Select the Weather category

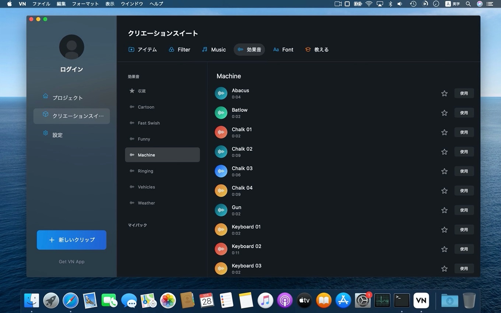coord(162,203)
